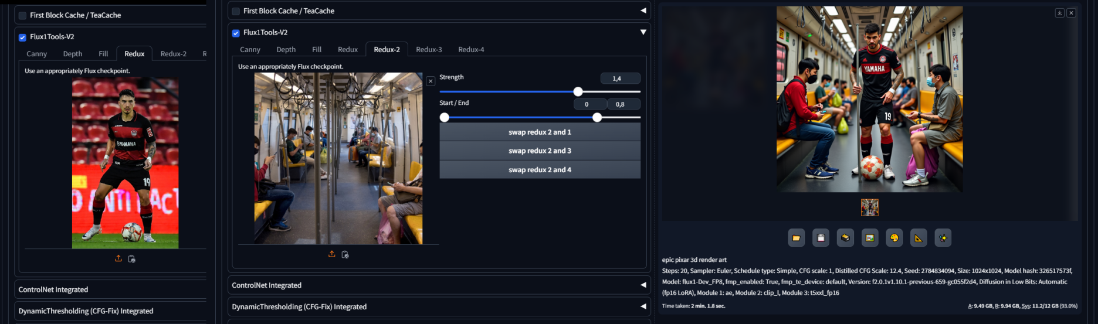Viewport: 1098px width, 324px height.
Task: Expand the ControlNet Integrated section in the middle panel
Action: click(643, 285)
